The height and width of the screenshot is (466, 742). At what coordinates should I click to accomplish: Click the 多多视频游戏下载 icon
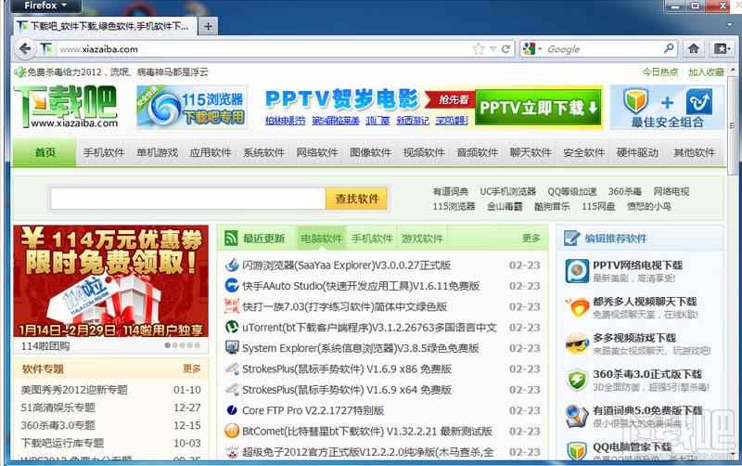coord(577,343)
